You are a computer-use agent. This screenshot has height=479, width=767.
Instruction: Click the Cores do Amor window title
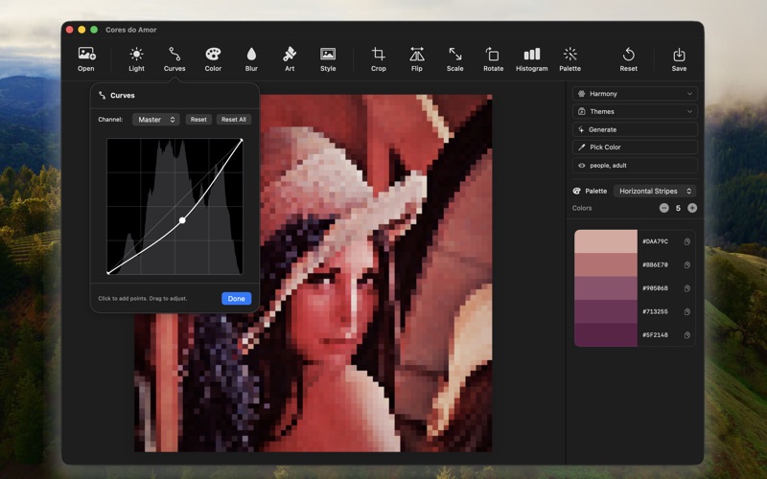[x=131, y=30]
